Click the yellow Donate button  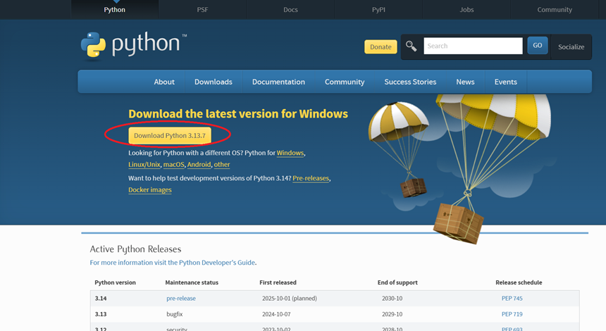381,46
